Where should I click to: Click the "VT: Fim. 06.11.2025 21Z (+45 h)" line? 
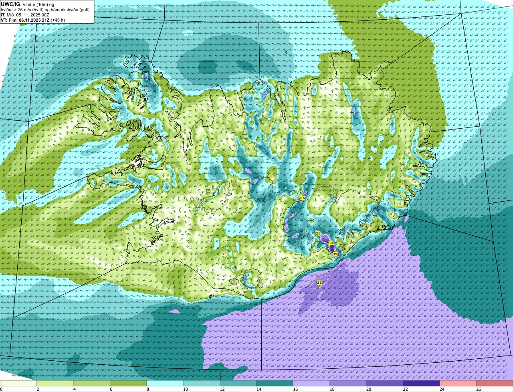coord(33,20)
